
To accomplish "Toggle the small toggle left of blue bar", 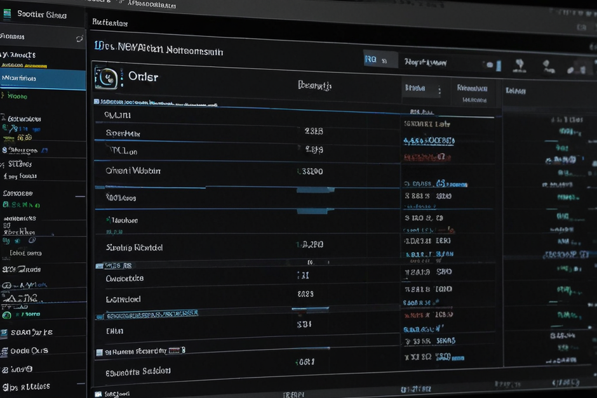I will [x=489, y=65].
